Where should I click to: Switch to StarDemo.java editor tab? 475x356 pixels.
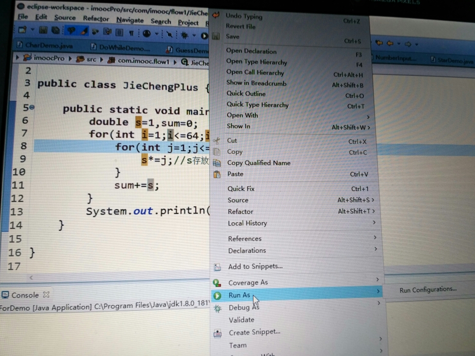point(452,60)
